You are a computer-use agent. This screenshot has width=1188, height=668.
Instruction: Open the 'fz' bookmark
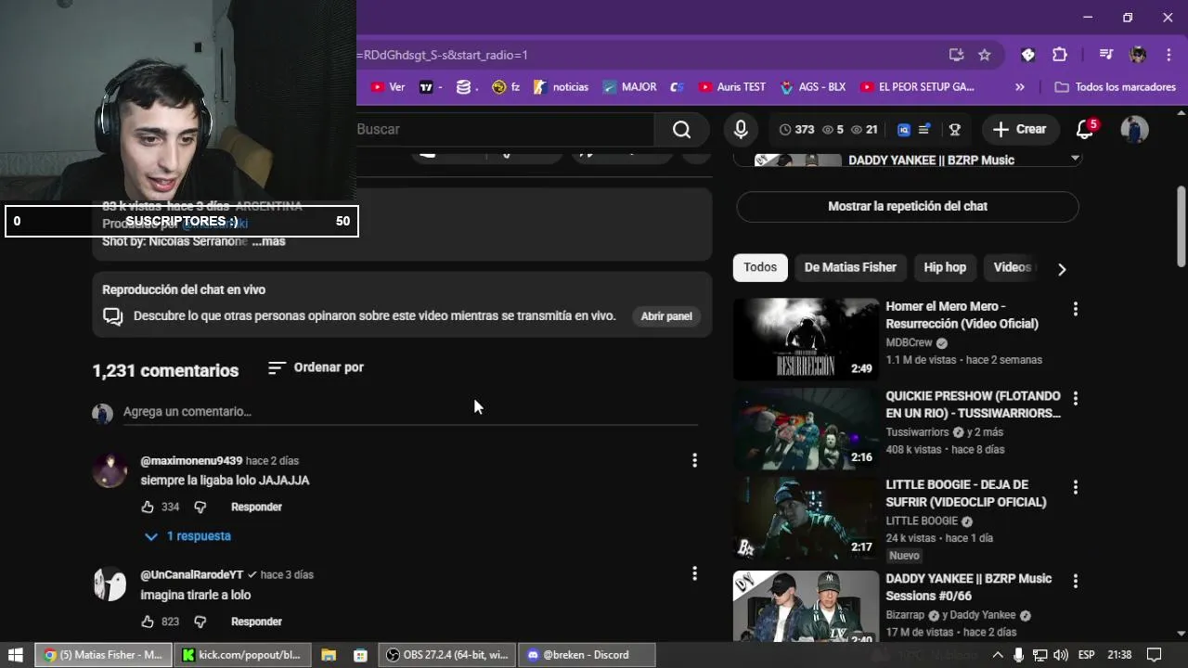coord(506,87)
